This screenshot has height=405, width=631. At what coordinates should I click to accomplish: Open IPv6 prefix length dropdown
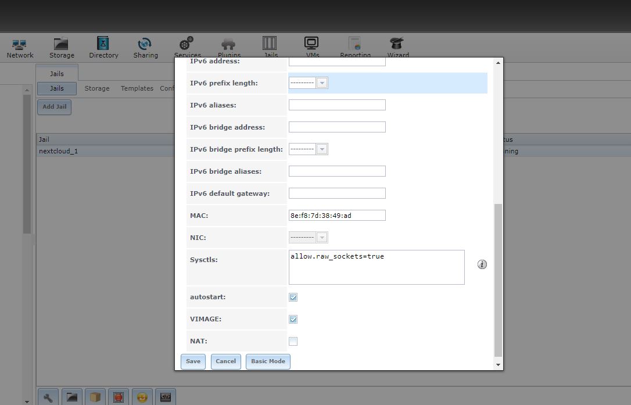pos(321,83)
